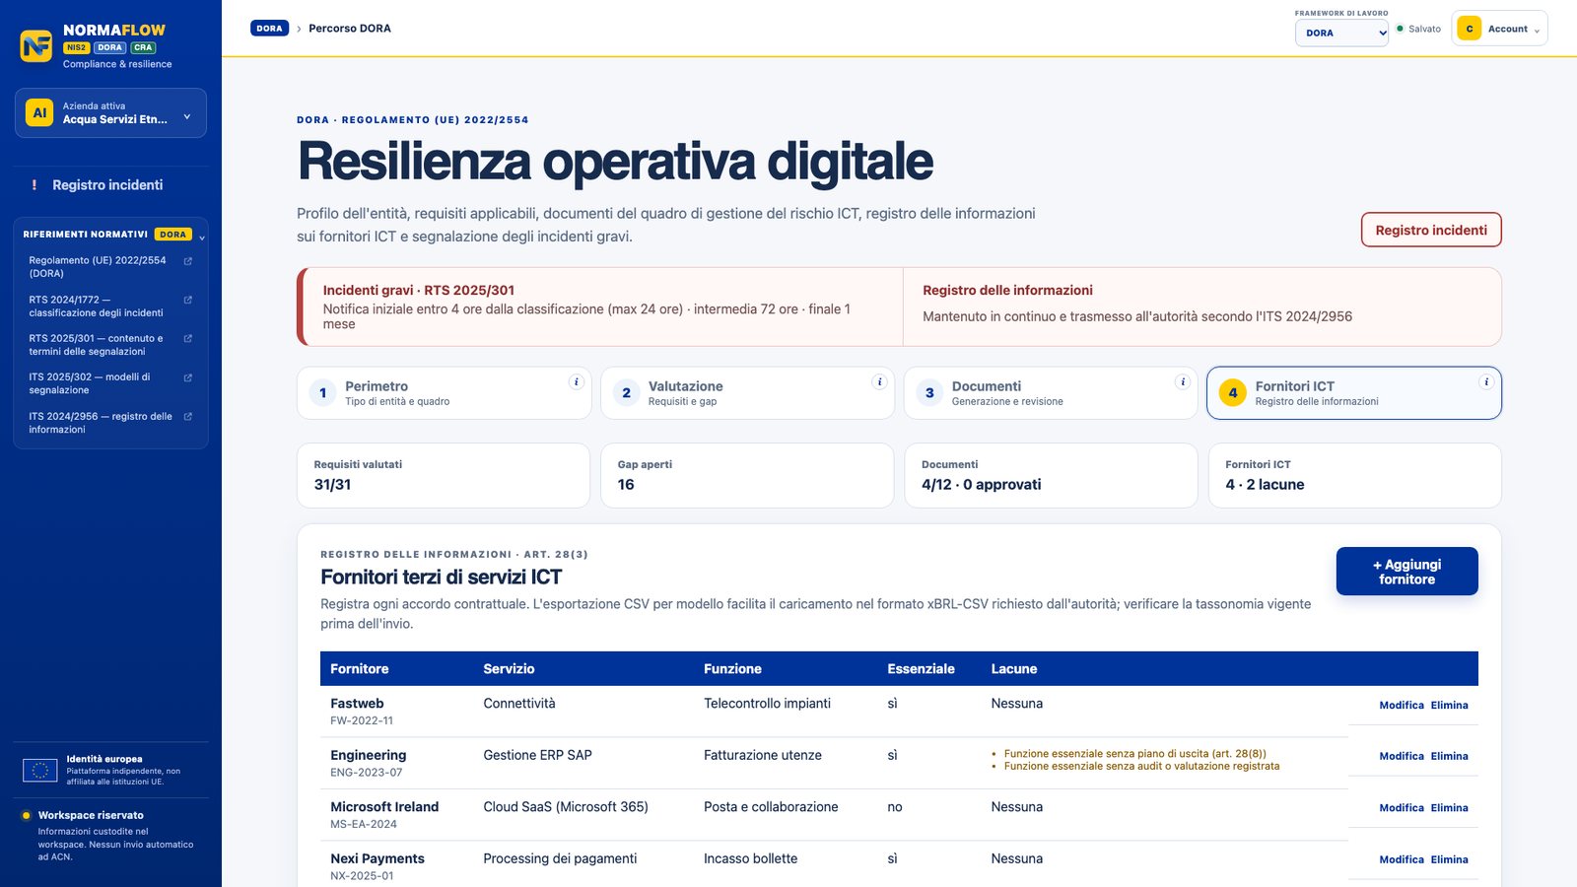Image resolution: width=1577 pixels, height=887 pixels.
Task: Open external link icon for ITS 2025/302
Action: 188,377
